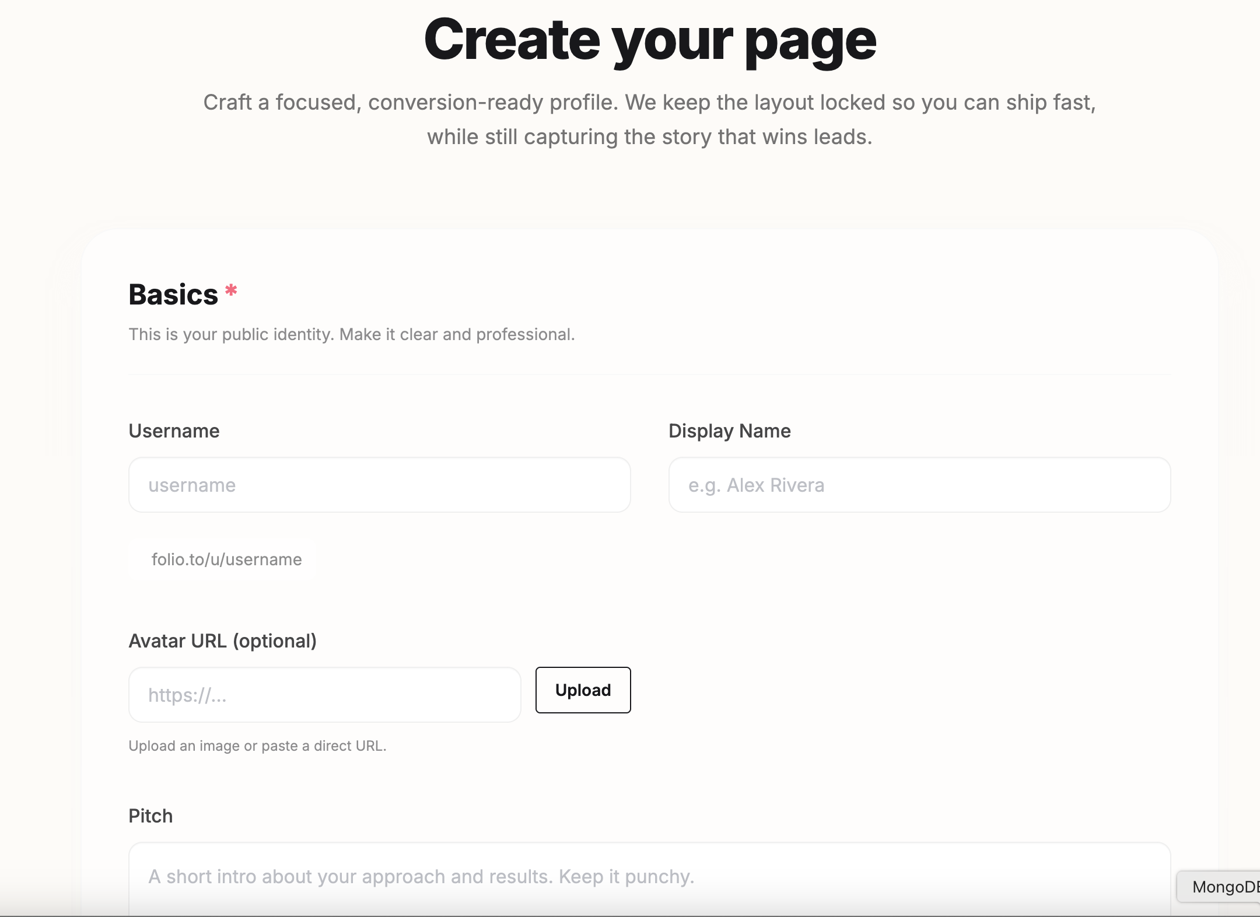Screen dimensions: 1260x917
Task: Click the red required asterisk beside Basics
Action: (x=231, y=290)
